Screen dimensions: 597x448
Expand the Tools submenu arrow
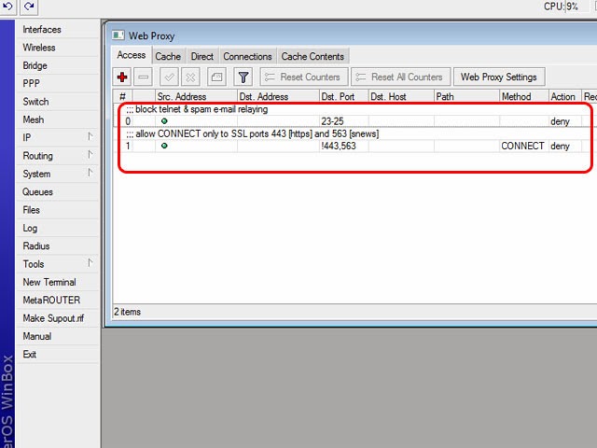[90, 262]
